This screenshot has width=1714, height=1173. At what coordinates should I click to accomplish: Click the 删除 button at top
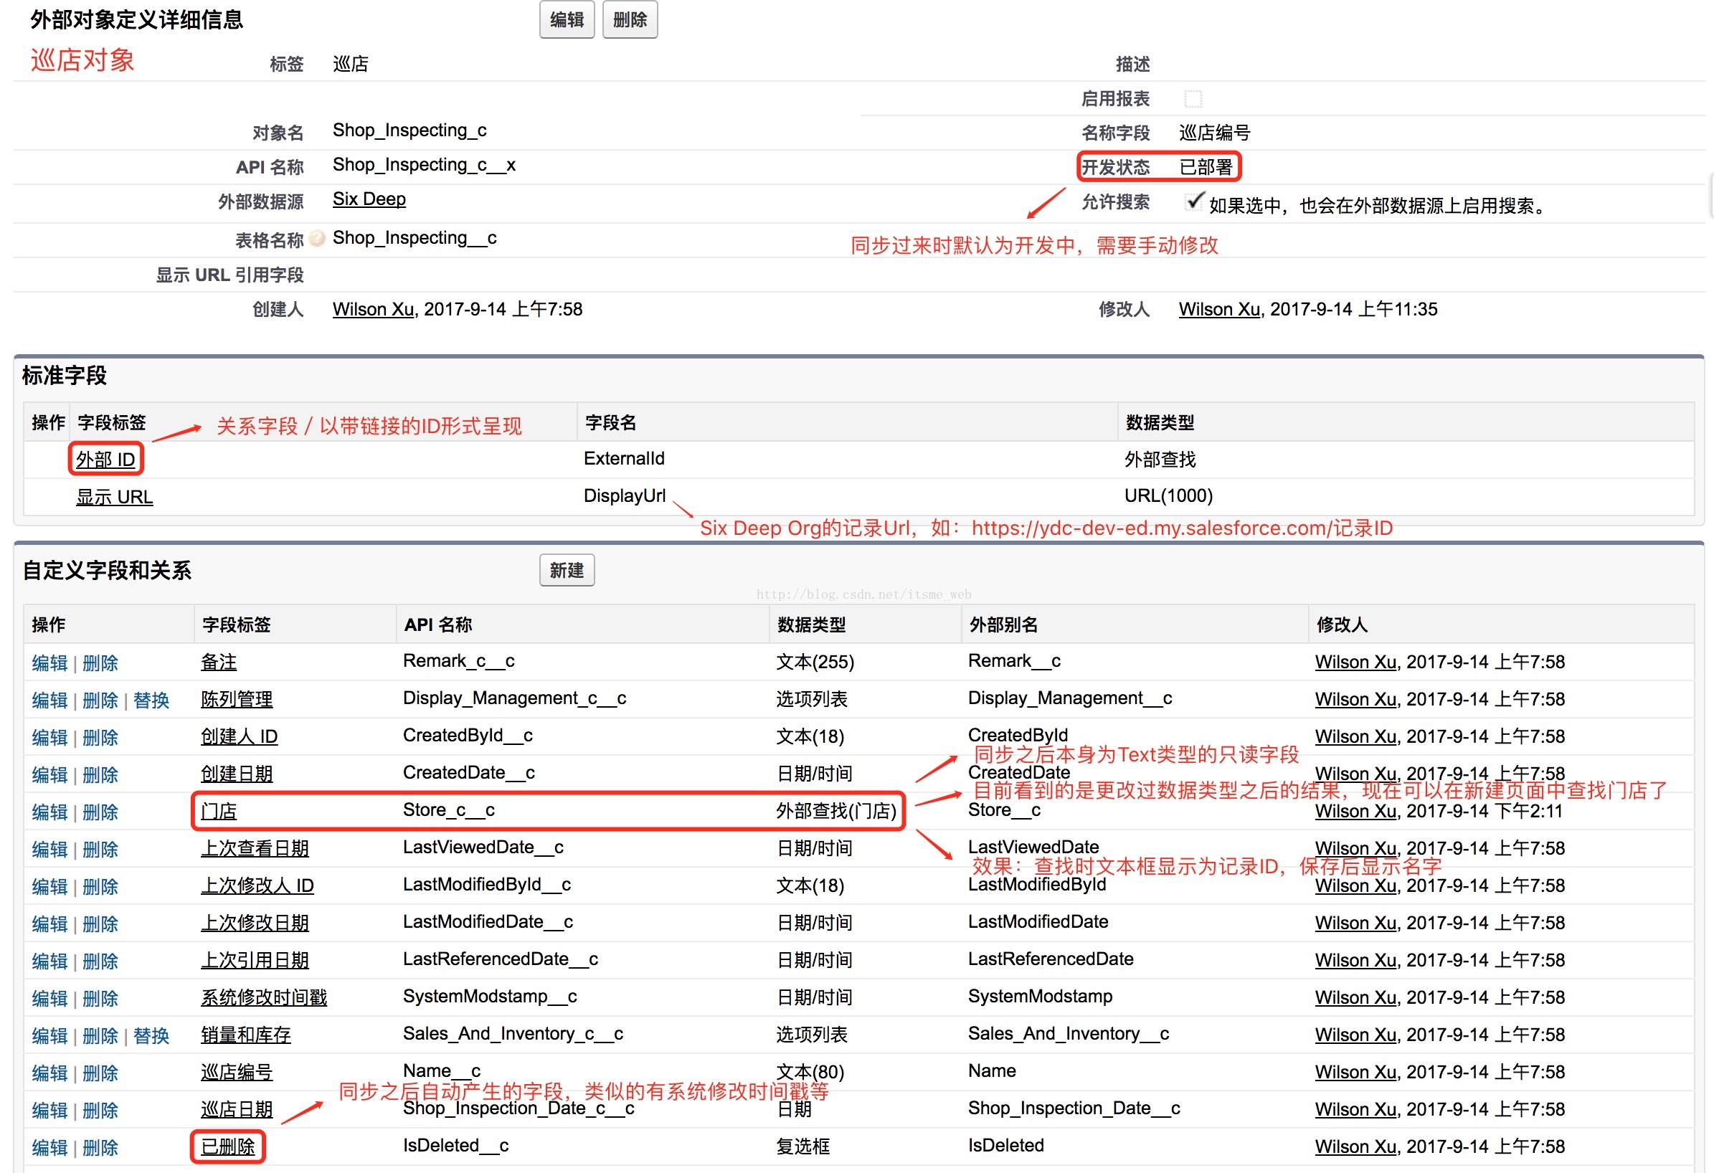coord(630,20)
